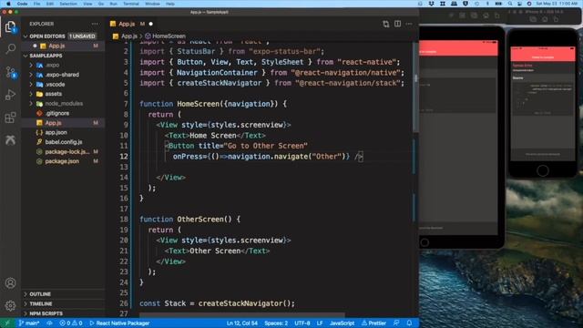This screenshot has width=583, height=328.
Task: Expand the NPM Scripts section
Action: point(46,313)
